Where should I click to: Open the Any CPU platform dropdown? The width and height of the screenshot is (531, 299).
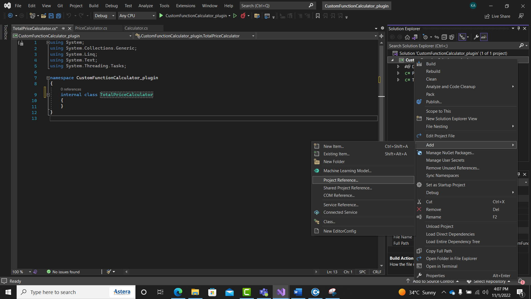[137, 16]
